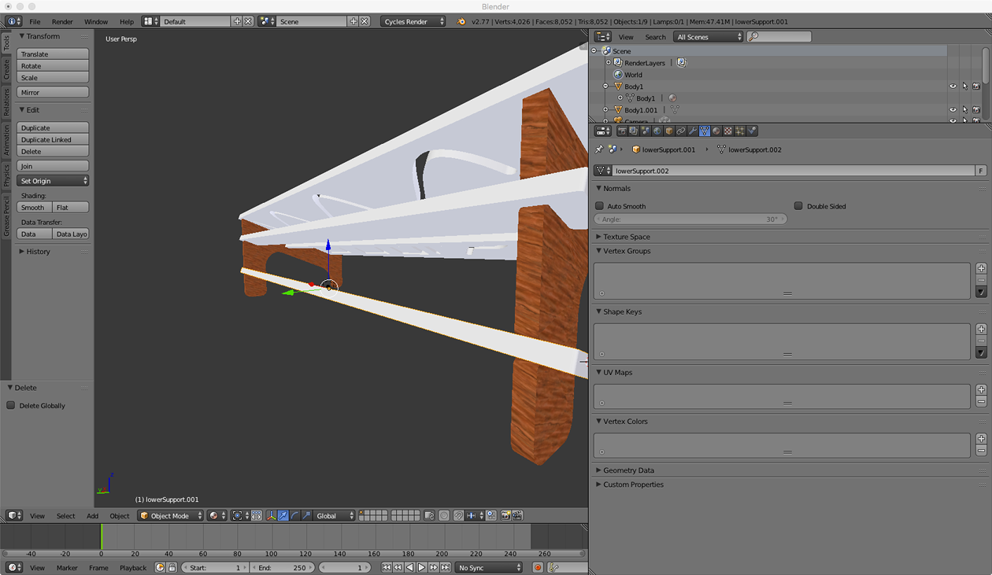Play the animation forward
Screen dimensions: 992x575
421,567
